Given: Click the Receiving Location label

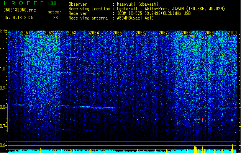Looking at the screenshot, I should pos(89,9).
